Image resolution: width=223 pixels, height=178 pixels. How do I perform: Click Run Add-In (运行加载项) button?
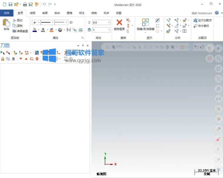click(x=202, y=20)
